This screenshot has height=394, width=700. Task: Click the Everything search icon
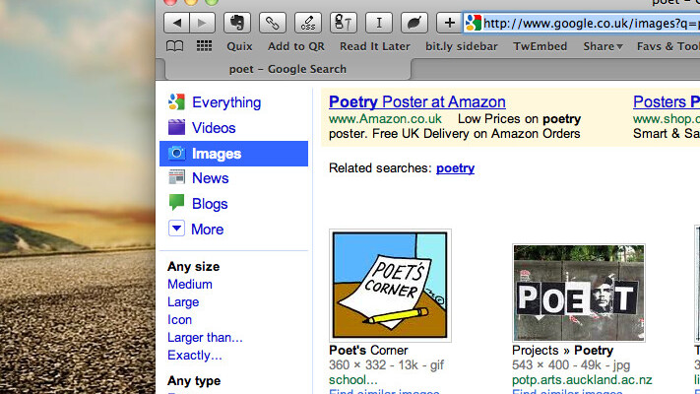tap(176, 101)
